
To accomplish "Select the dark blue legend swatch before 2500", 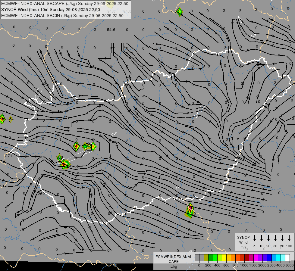I will click(x=270, y=257).
